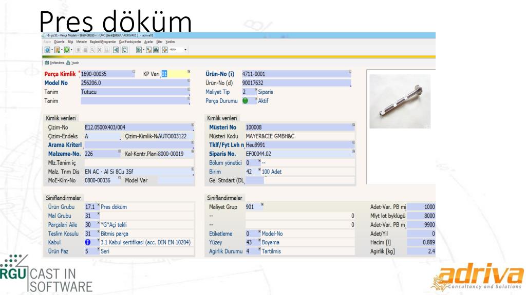Viewport: 526px width, 295px height.
Task: Click the Müsteri No field 100008
Action: [300, 127]
